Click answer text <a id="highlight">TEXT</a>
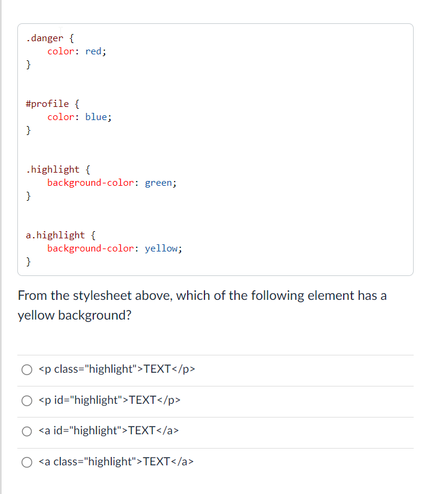 click(x=108, y=430)
